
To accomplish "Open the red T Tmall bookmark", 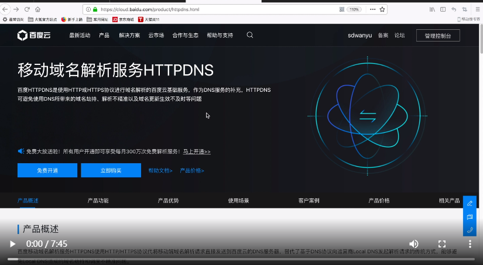I will [149, 19].
